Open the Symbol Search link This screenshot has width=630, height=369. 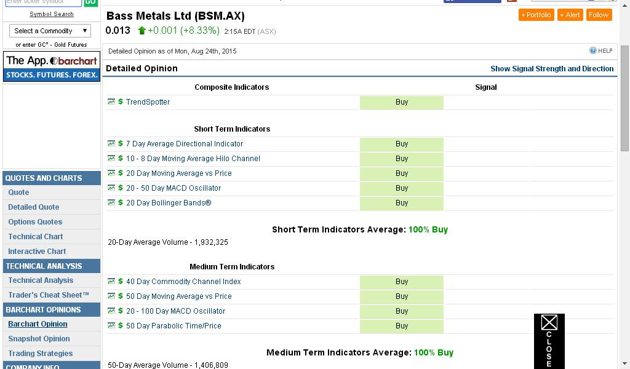click(x=52, y=14)
